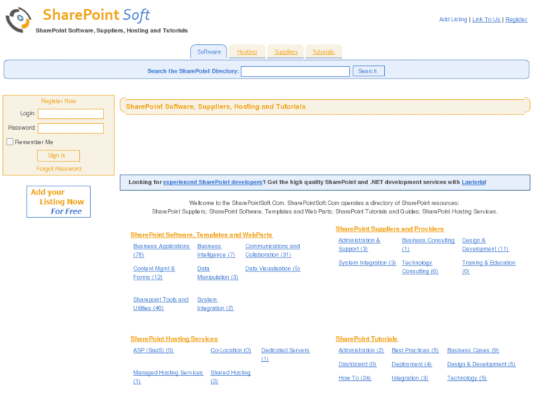
Task: Open ASP (SaaS) (0) hosting category
Action: (x=153, y=350)
